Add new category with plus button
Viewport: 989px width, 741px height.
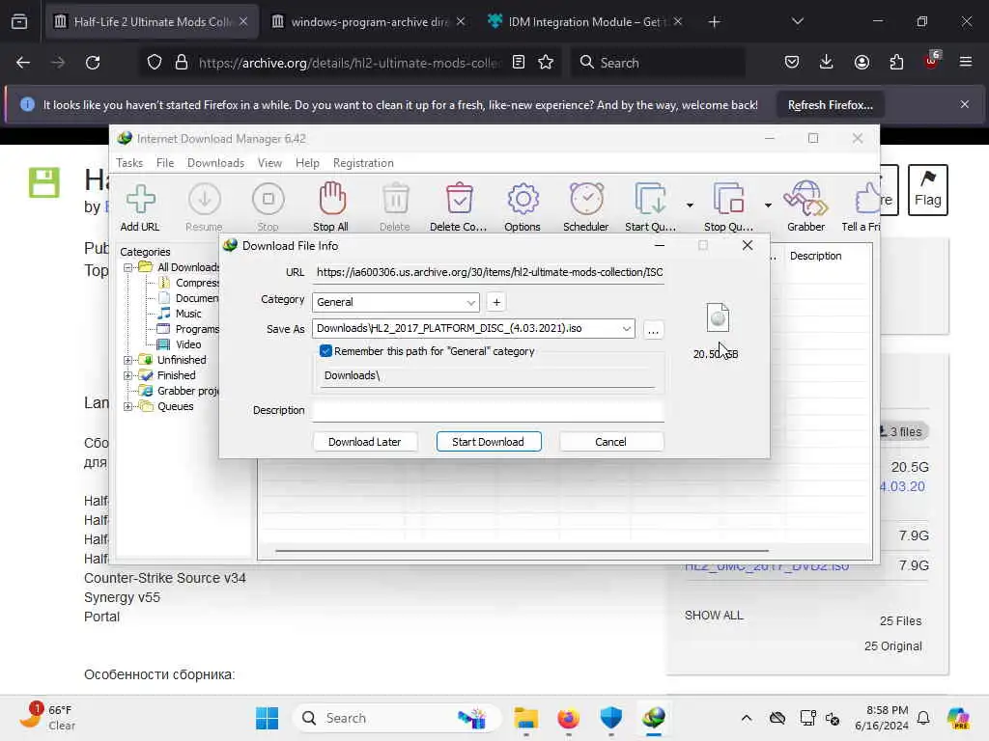point(496,302)
